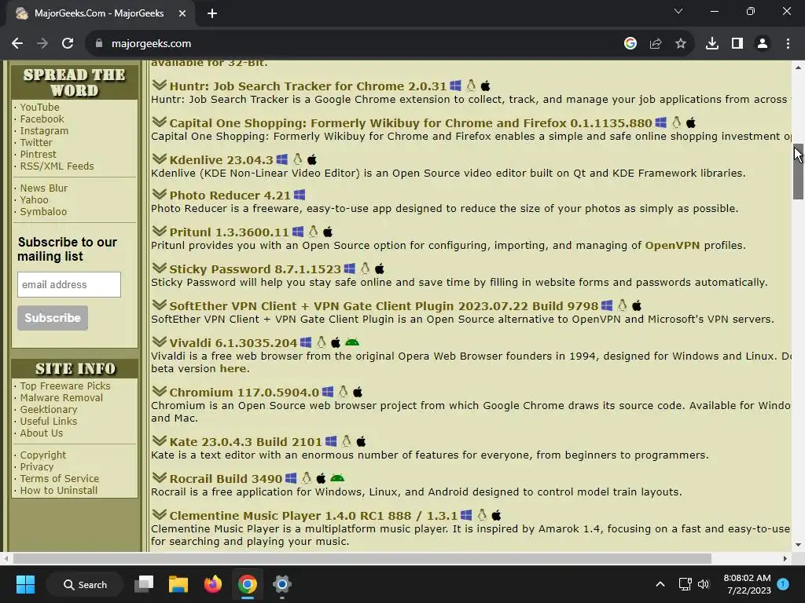Expand the Vivaldi entry chevron

[159, 342]
